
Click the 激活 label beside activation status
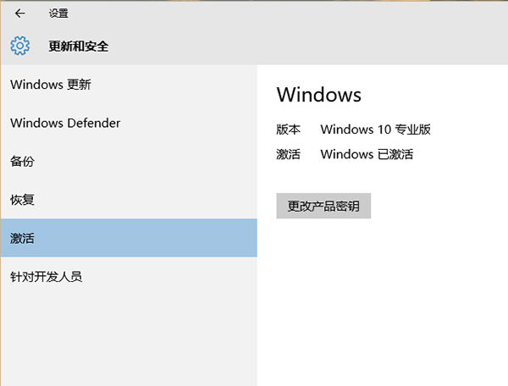point(288,154)
